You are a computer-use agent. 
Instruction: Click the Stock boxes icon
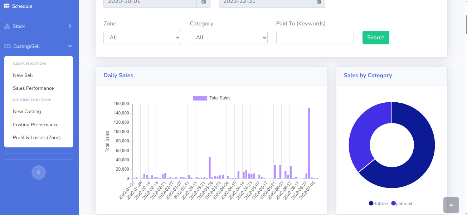click(7, 26)
